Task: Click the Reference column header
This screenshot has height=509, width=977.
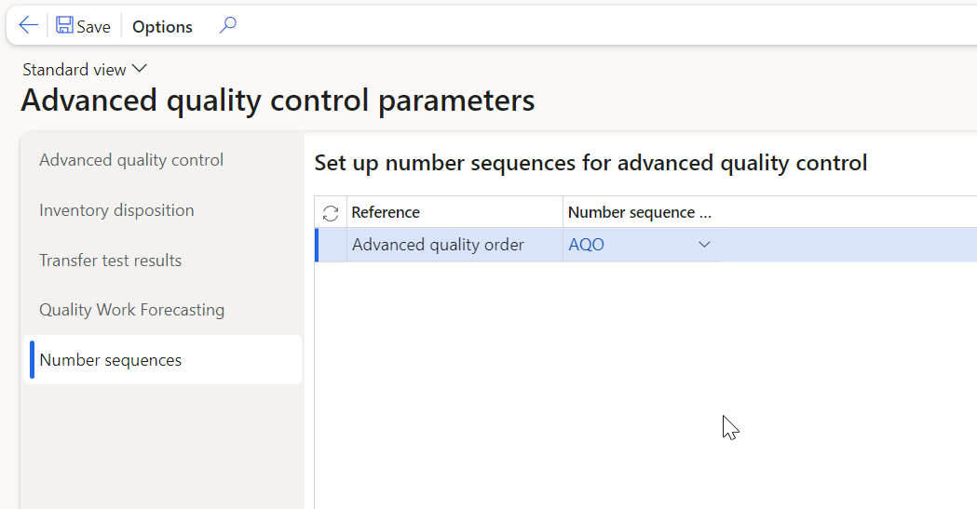Action: tap(386, 212)
